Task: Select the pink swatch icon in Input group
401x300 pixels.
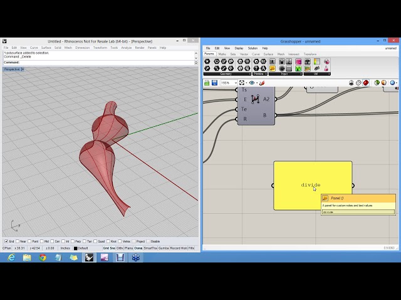Action: pyautogui.click(x=298, y=61)
